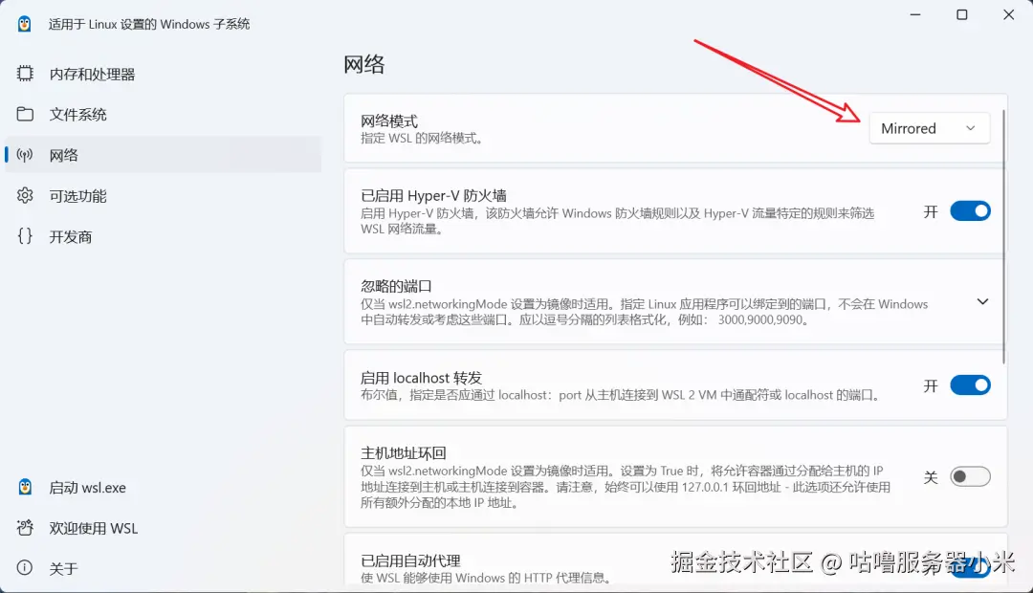Expand the 忽略的端口 section chevron
This screenshot has height=593, width=1033.
click(x=982, y=302)
